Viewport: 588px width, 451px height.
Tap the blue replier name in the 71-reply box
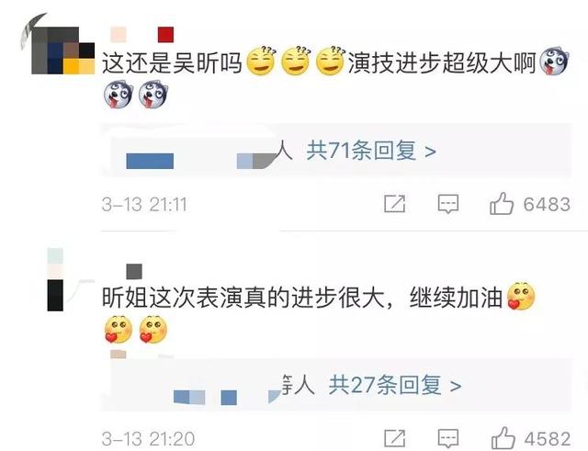click(x=150, y=161)
